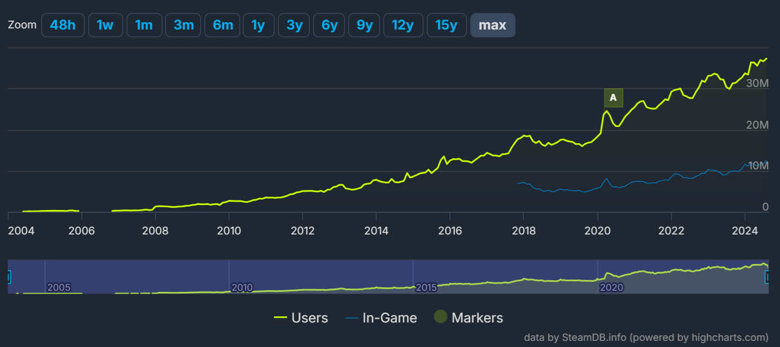Open the SteamDB.info highcharts credits link
This screenshot has width=780, height=347.
(x=646, y=338)
